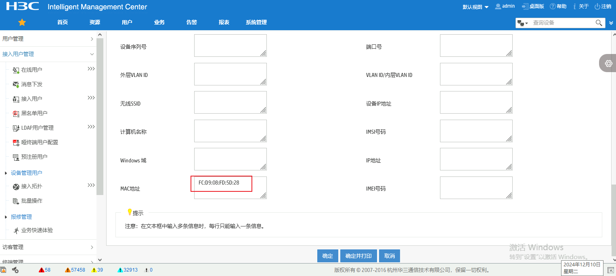Open the settings gear side tab

pos(608,63)
